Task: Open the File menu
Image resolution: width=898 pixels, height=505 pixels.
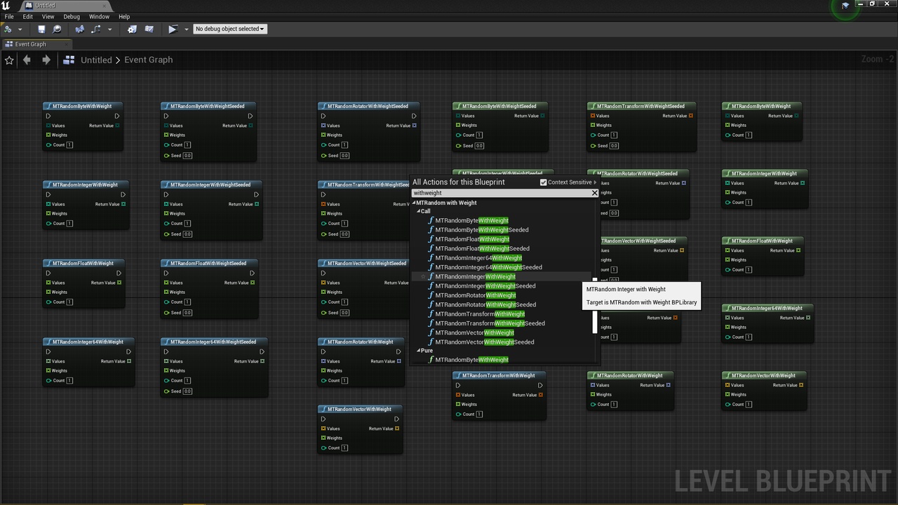Action: (9, 16)
